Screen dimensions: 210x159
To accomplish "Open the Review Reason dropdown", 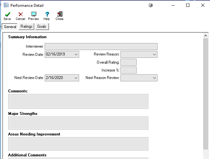I will click(154, 54).
